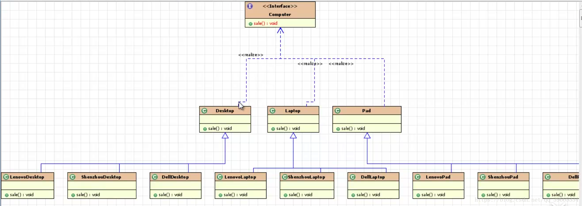Click sale() : void text in Pad class

(353, 128)
